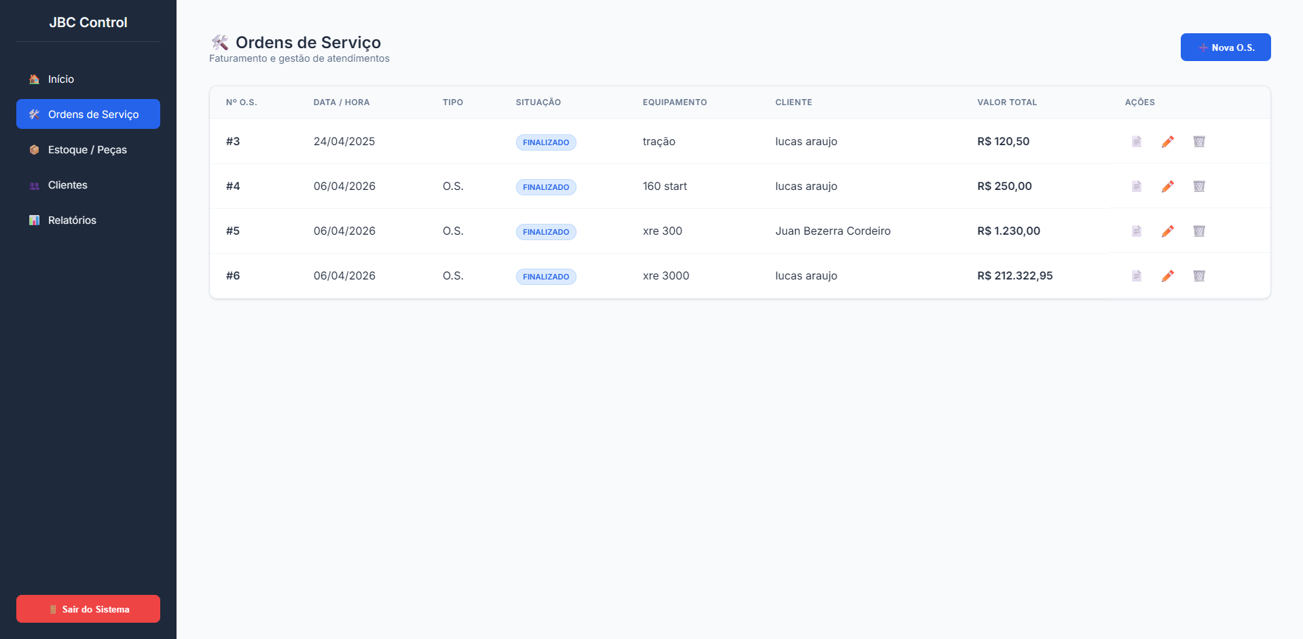
Task: Edit order #3 with the pencil icon
Action: point(1167,141)
